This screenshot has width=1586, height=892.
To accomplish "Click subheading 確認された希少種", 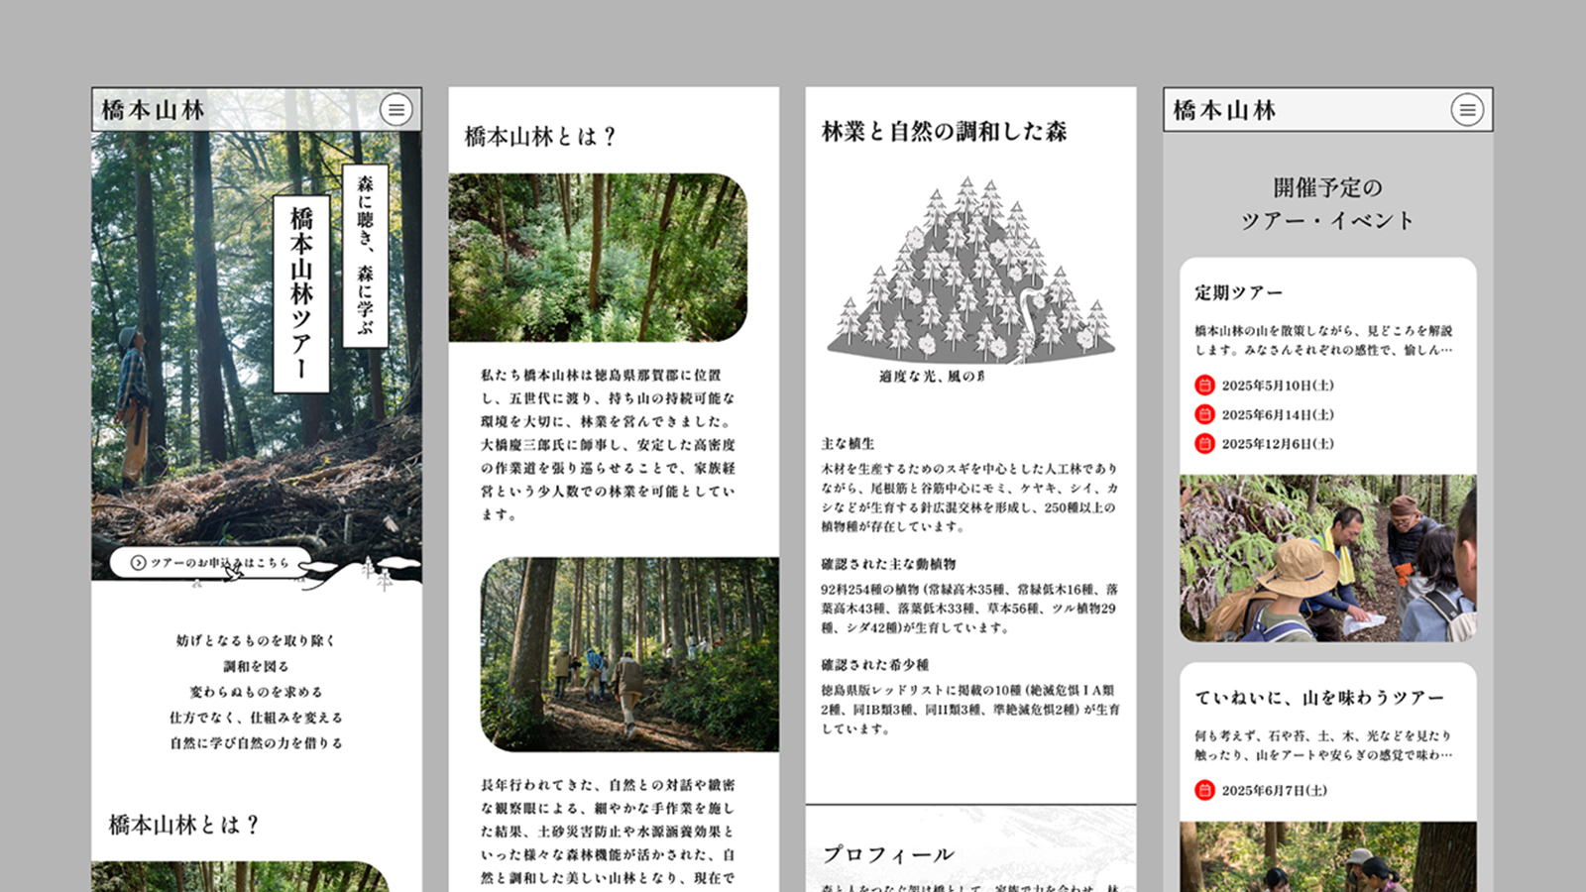I will (x=874, y=665).
